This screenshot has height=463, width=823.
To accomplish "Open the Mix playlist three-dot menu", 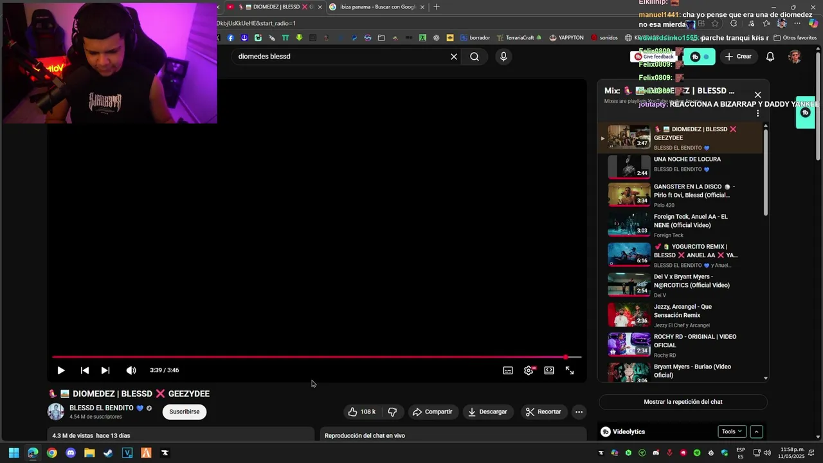I will click(x=757, y=113).
